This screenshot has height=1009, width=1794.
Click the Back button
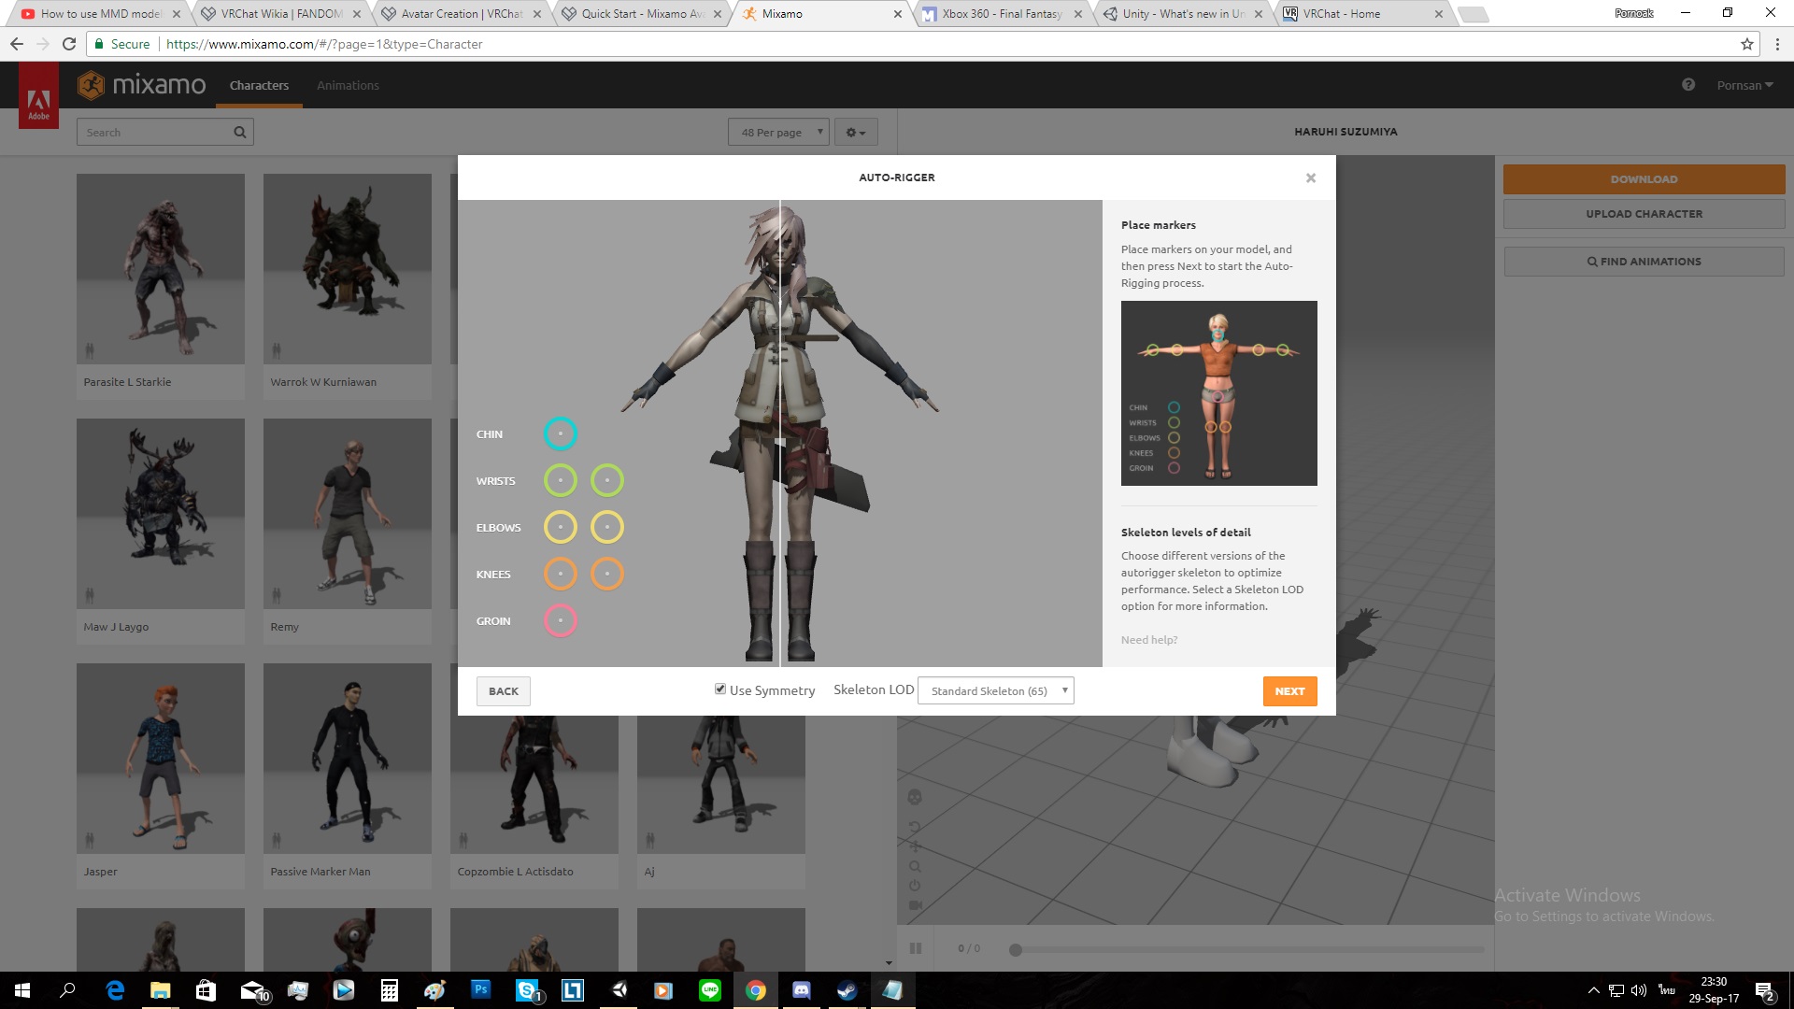tap(503, 691)
